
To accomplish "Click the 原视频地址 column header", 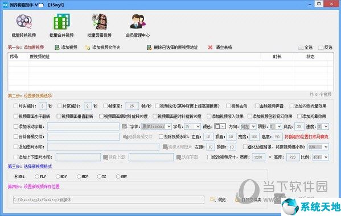I will click(x=145, y=57).
